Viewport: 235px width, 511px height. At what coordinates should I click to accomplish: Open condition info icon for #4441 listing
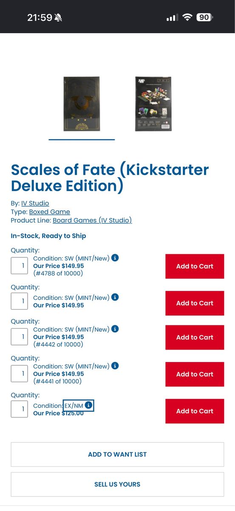[x=115, y=366]
